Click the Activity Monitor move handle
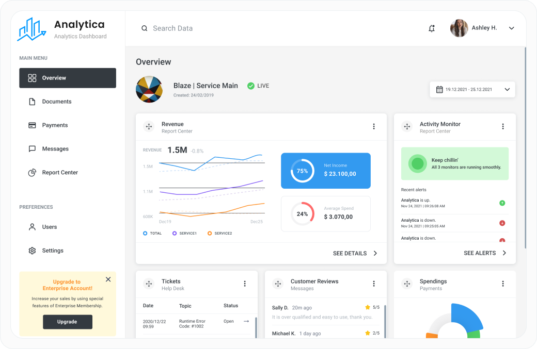 tap(407, 126)
